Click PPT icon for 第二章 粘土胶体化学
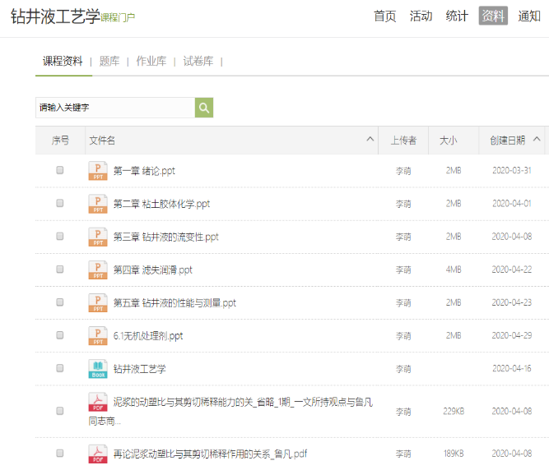The width and height of the screenshot is (549, 470). 98,204
